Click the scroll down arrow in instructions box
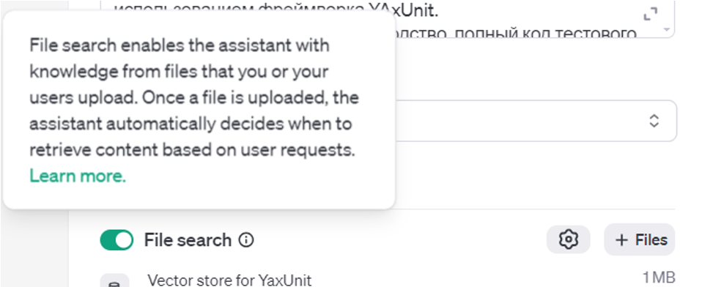Viewport: 702px width, 287px height. coord(667,30)
